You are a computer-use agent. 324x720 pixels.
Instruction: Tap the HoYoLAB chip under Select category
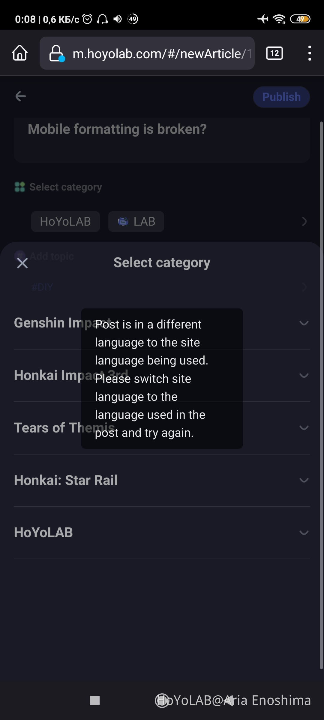pyautogui.click(x=65, y=221)
